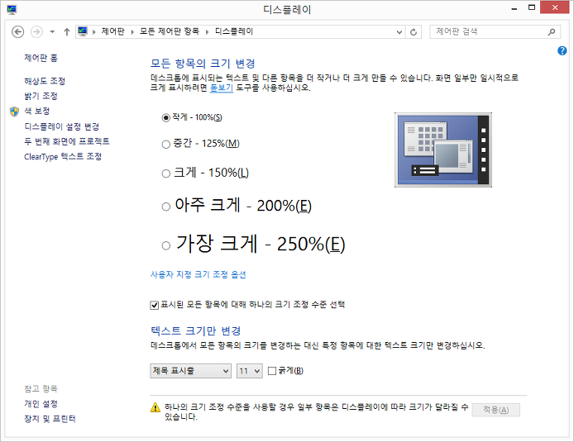Maximize the 디스플레이 window
The height and width of the screenshot is (442, 574).
[x=532, y=7]
